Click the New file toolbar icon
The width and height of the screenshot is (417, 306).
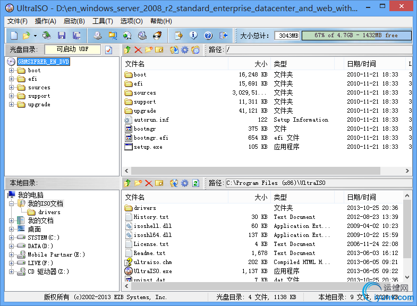14,36
